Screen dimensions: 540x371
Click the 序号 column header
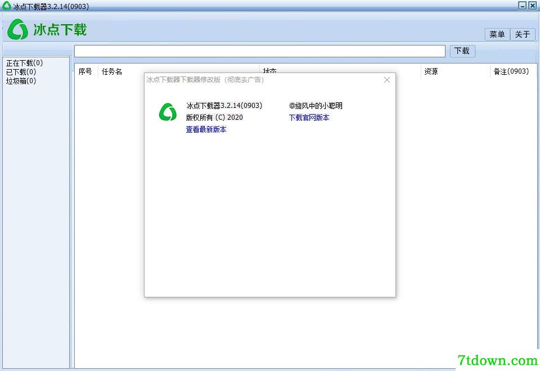pos(85,71)
